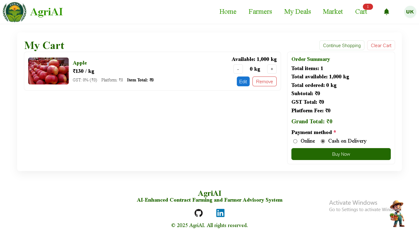
Task: Click the farmer chatbot mascot icon
Action: (397, 214)
